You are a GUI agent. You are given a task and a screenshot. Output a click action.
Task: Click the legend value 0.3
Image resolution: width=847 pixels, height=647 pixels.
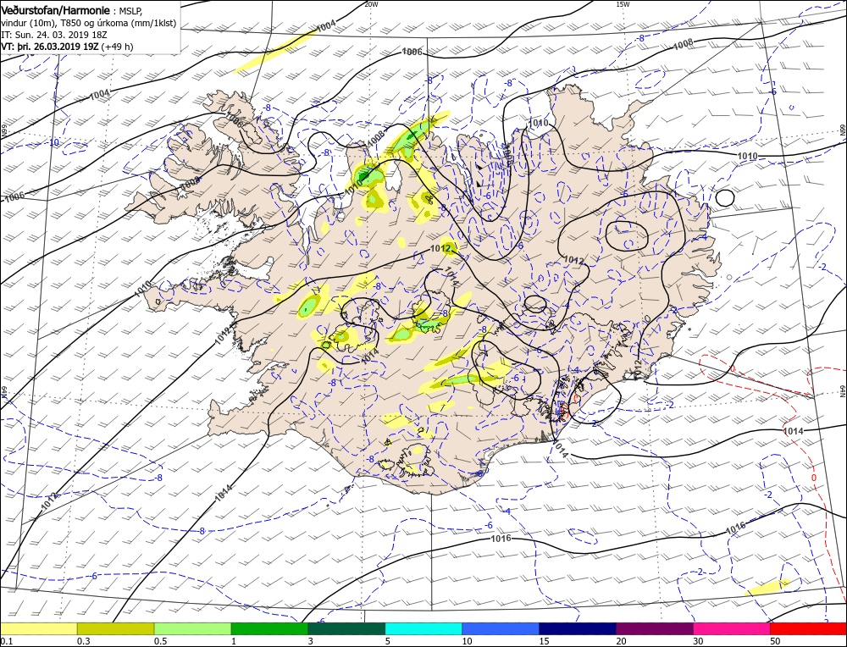(83, 641)
